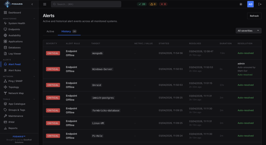The height and width of the screenshot is (145, 266).
Task: Open the AD user avatar button
Action: (250, 4)
